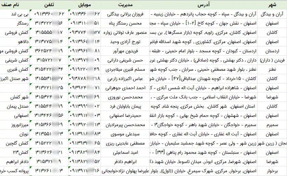Select the city cell فریدن ( داران)
Screen dimensions: 287x176
pyautogui.click(x=272, y=60)
